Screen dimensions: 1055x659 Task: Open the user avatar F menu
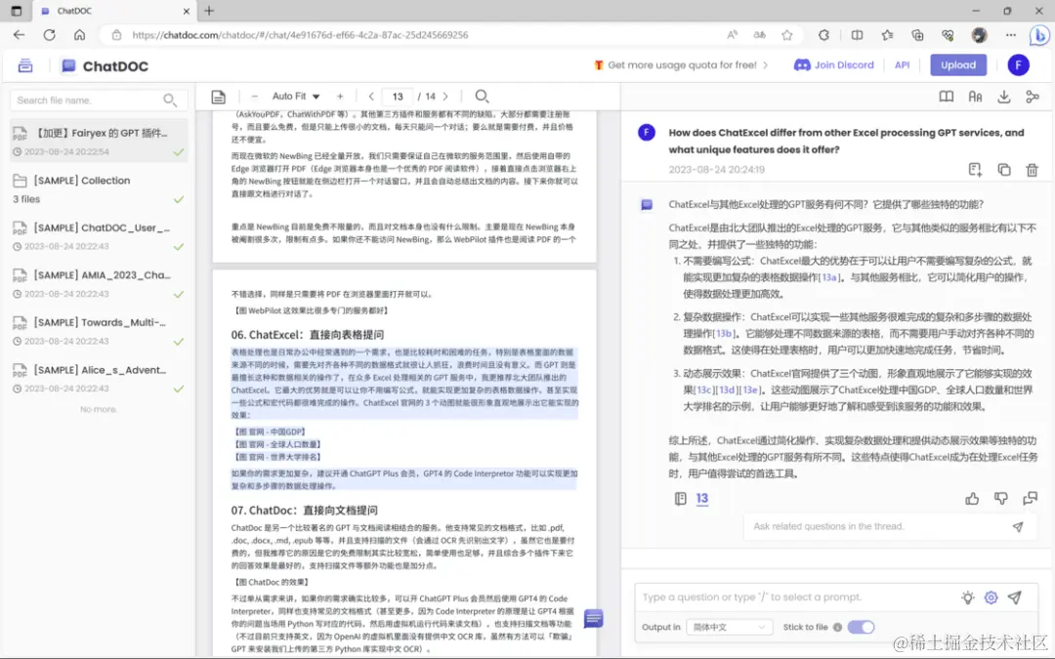coord(1018,65)
